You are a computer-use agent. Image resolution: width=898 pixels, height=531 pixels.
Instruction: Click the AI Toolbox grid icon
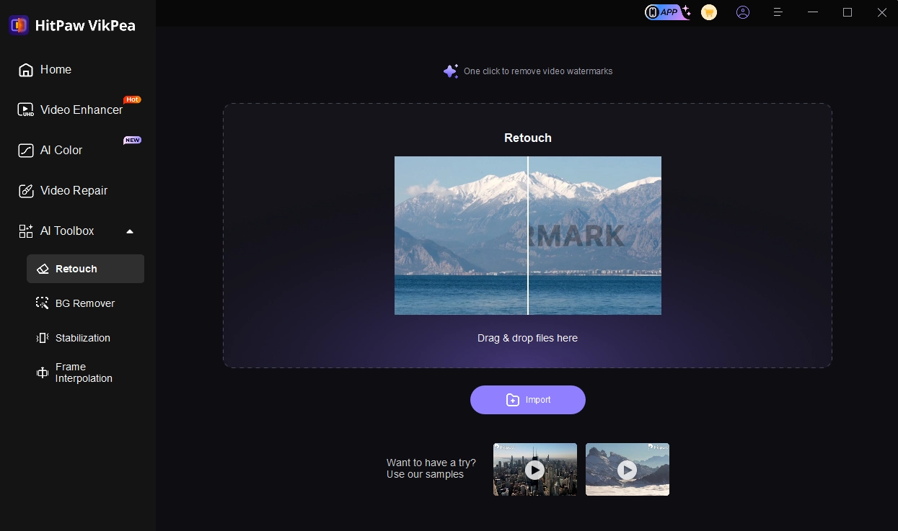pyautogui.click(x=26, y=231)
